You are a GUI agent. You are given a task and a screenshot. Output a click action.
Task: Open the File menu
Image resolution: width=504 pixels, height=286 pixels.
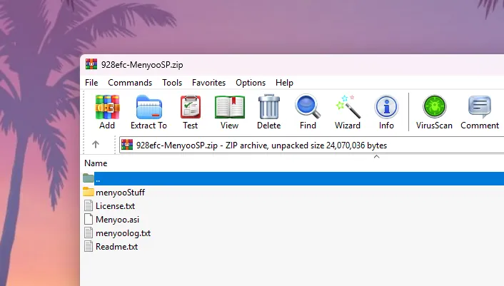tap(91, 83)
